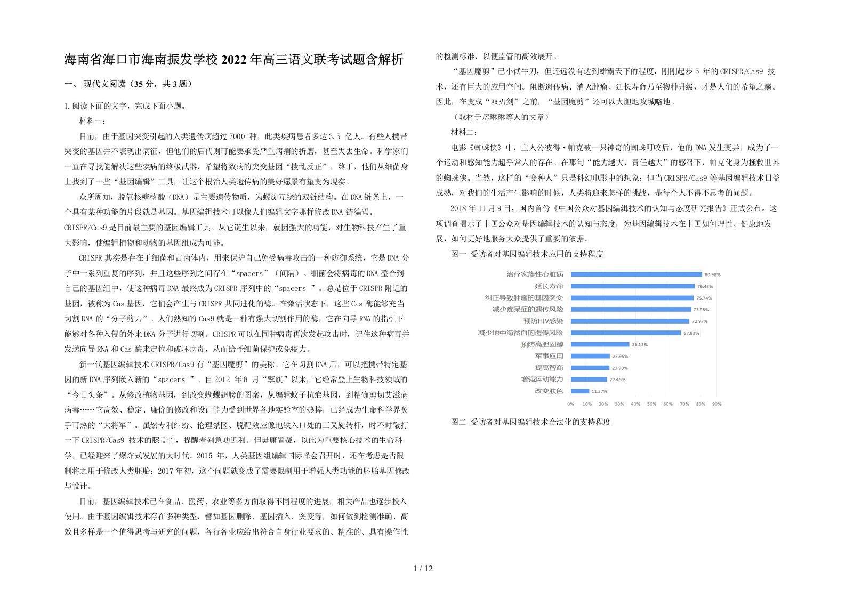
Task: Click the paragraph starting “基因魔剪”已小试牛刀
Action: coord(608,86)
